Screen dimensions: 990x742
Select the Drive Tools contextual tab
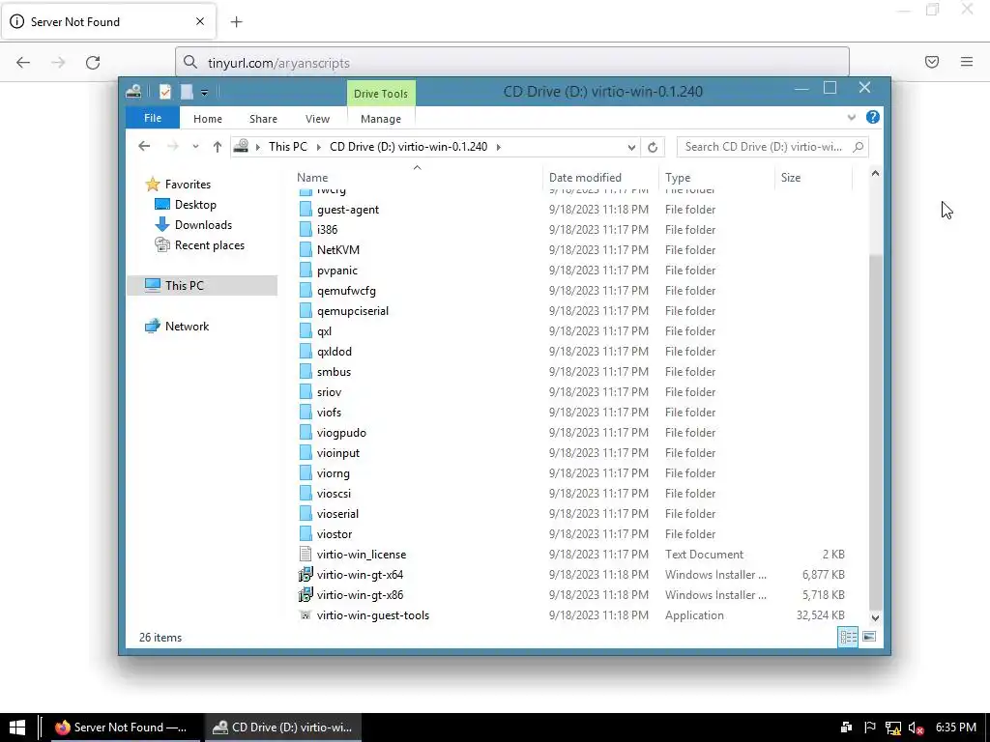coord(381,94)
